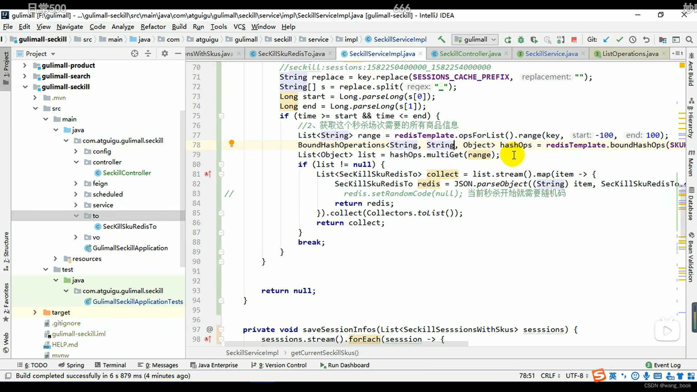697x392 pixels.
Task: Collapse the controller package
Action: click(x=76, y=162)
